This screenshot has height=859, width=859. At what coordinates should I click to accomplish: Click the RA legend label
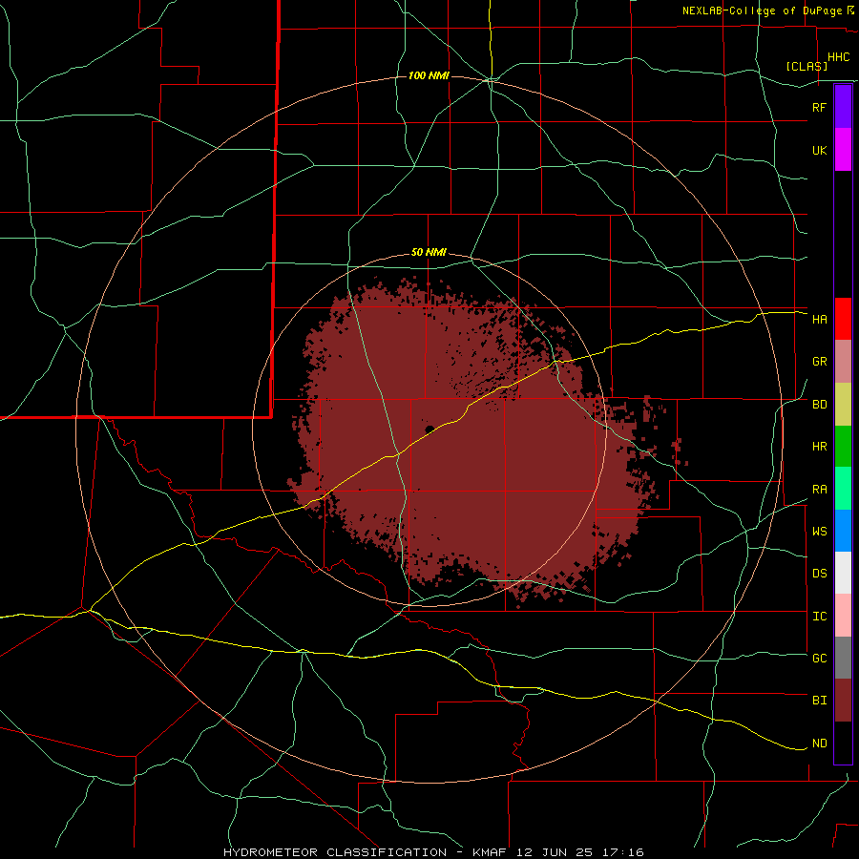819,490
